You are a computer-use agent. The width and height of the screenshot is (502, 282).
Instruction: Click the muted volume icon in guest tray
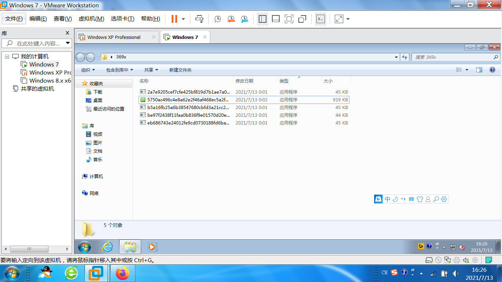click(462, 247)
